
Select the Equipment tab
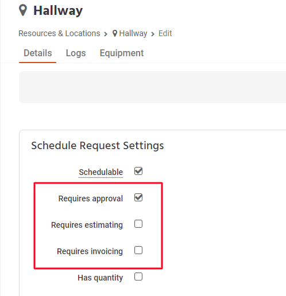pos(122,53)
